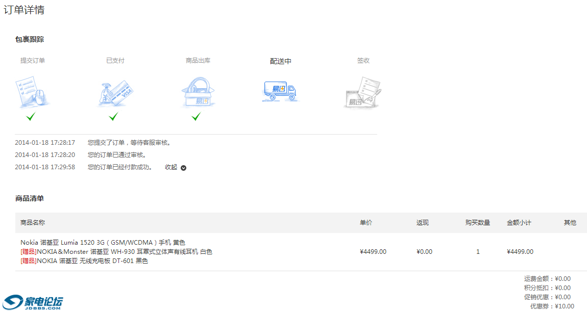The width and height of the screenshot is (587, 313).
Task: Click the delivery truck icon
Action: pos(279,91)
